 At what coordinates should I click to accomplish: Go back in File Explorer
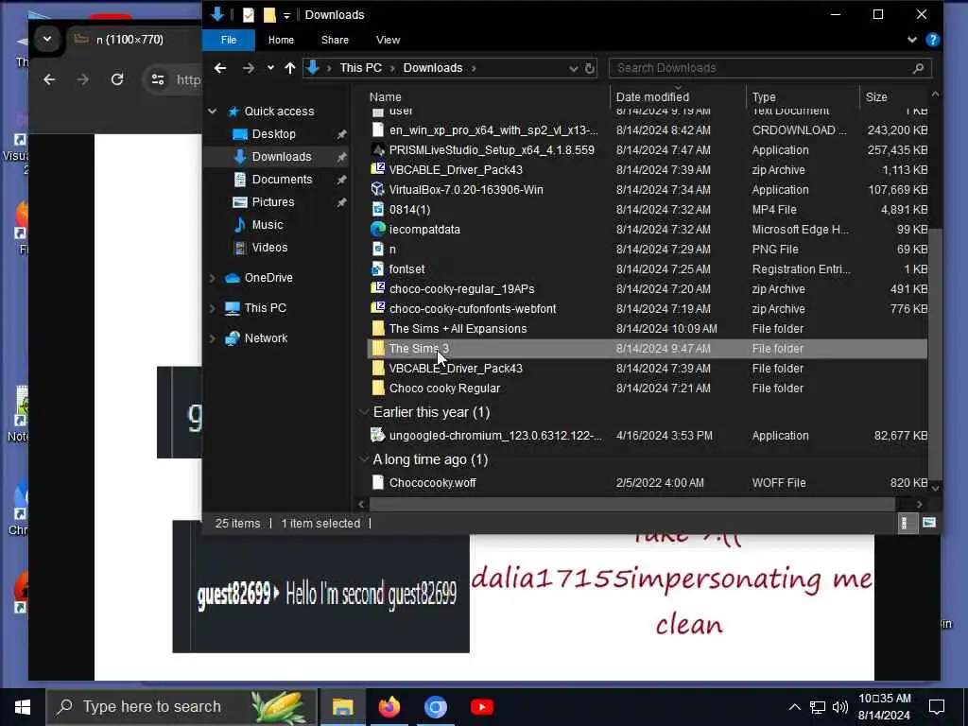coord(220,68)
